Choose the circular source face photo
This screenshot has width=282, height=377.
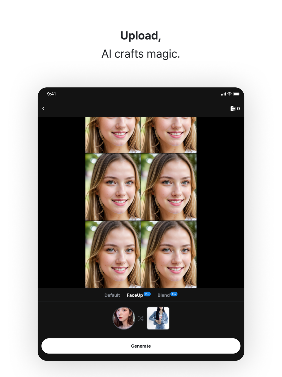tap(124, 318)
